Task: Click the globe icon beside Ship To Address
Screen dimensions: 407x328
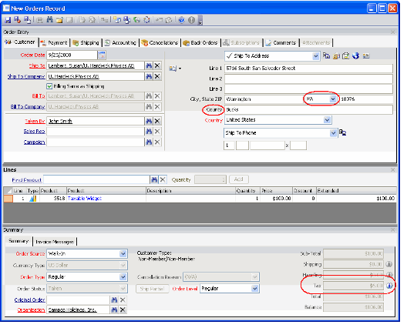Action: click(x=356, y=55)
